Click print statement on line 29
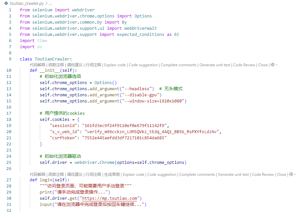Screen dimensions: 304x212 coord(75,192)
